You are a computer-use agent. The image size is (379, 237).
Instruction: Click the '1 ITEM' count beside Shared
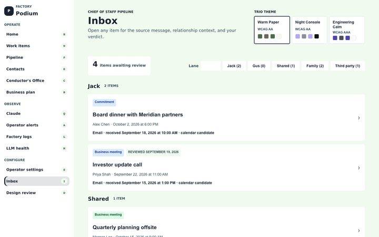[119, 199]
